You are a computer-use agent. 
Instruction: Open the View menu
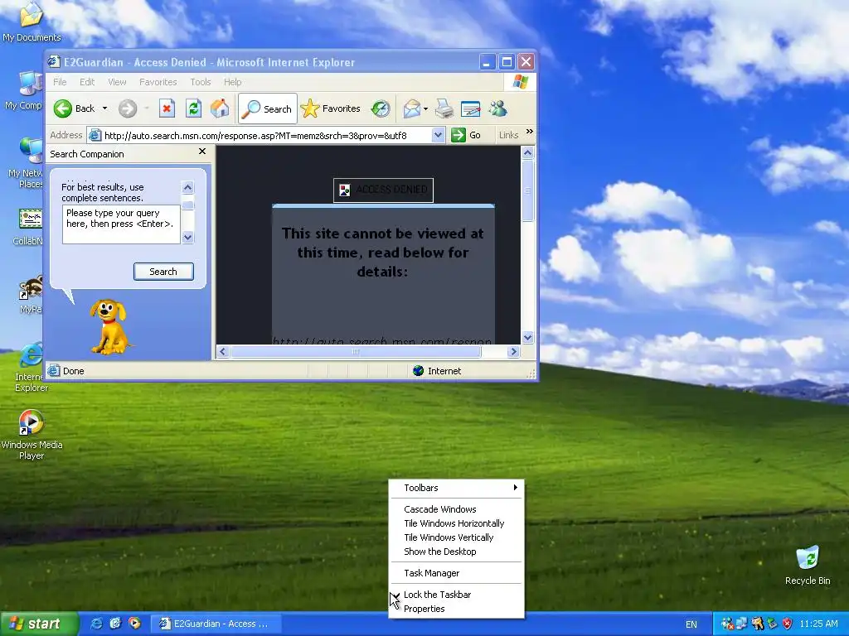pos(117,82)
